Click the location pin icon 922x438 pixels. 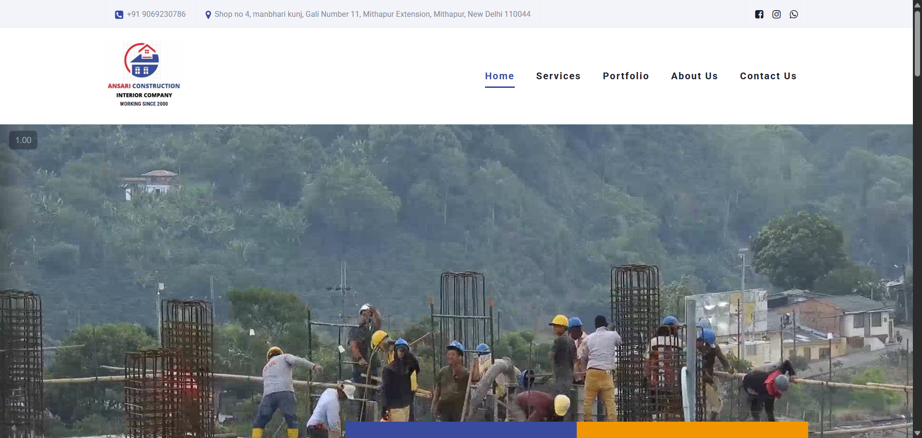pyautogui.click(x=208, y=15)
